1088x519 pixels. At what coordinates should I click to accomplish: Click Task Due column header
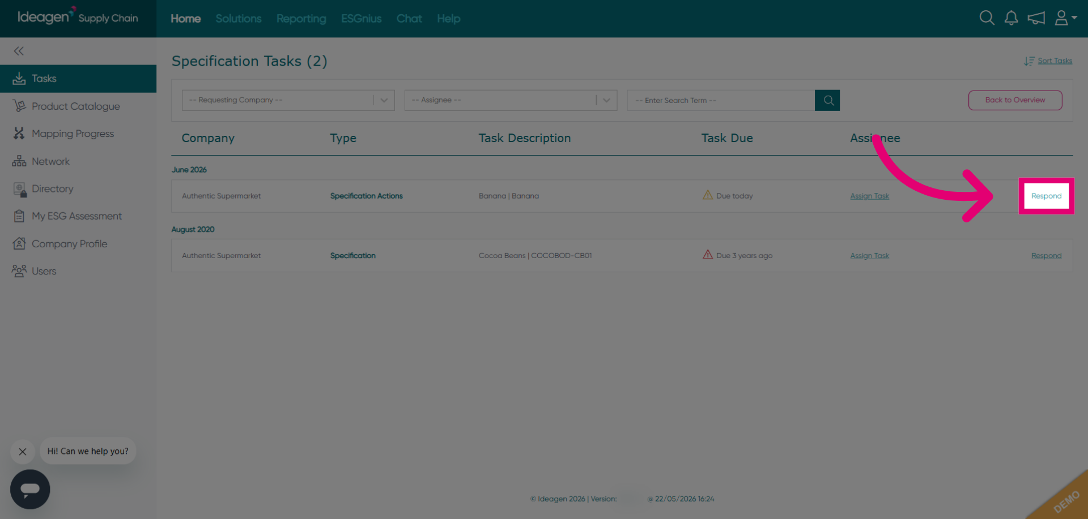coord(727,138)
